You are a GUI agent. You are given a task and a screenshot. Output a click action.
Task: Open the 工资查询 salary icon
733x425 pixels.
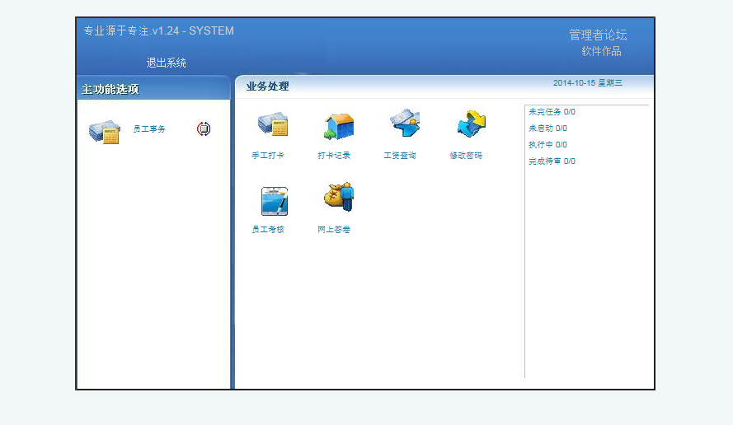tap(404, 124)
